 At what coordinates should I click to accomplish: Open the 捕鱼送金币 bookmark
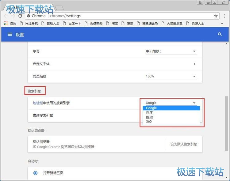pos(148,23)
